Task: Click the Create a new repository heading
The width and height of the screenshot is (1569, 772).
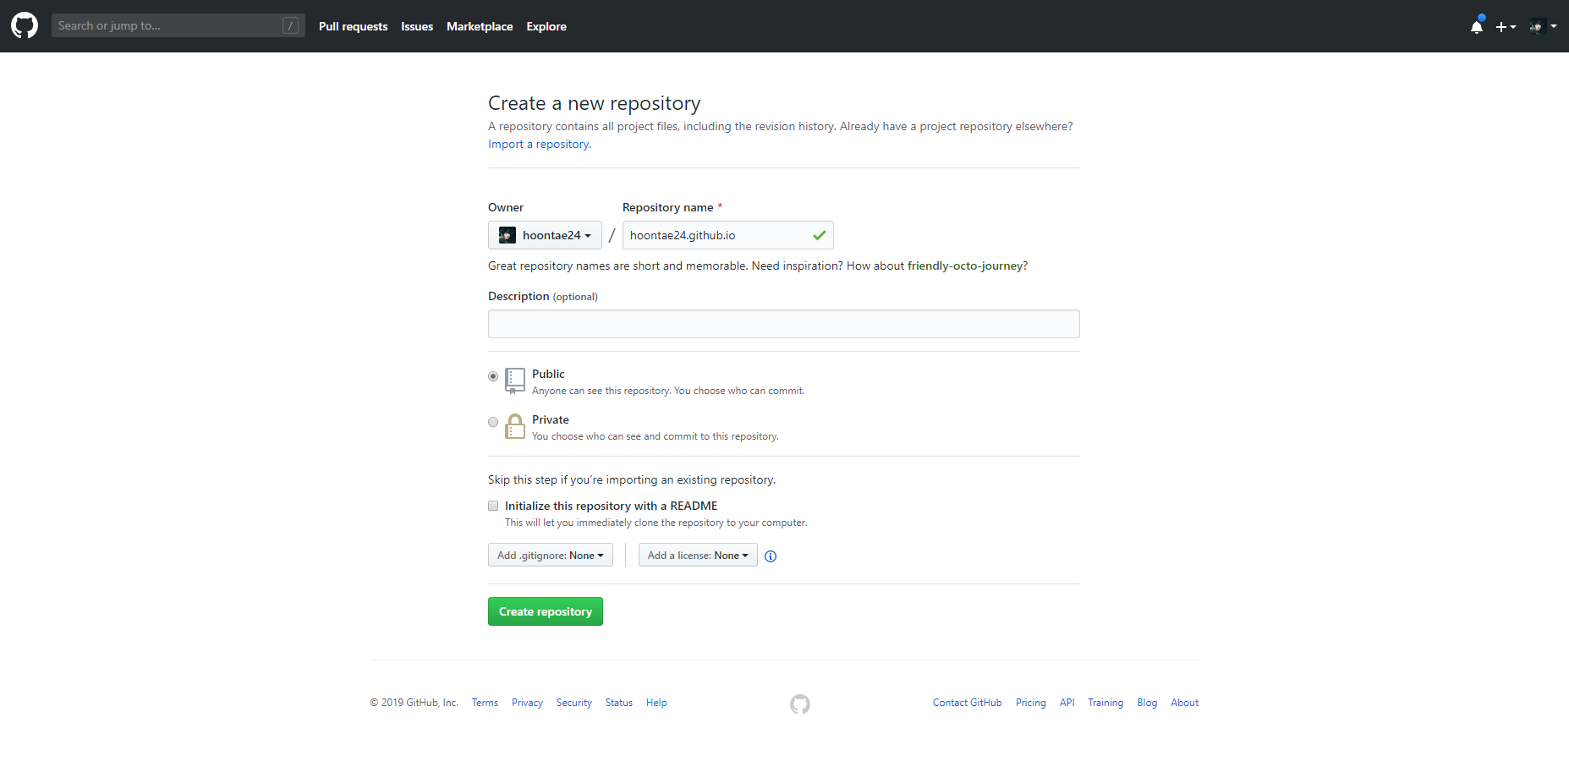Action: point(594,103)
